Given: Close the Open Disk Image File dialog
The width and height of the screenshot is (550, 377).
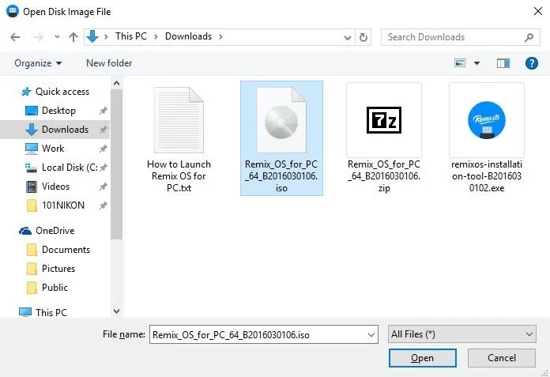Looking at the screenshot, I should click(x=537, y=11).
